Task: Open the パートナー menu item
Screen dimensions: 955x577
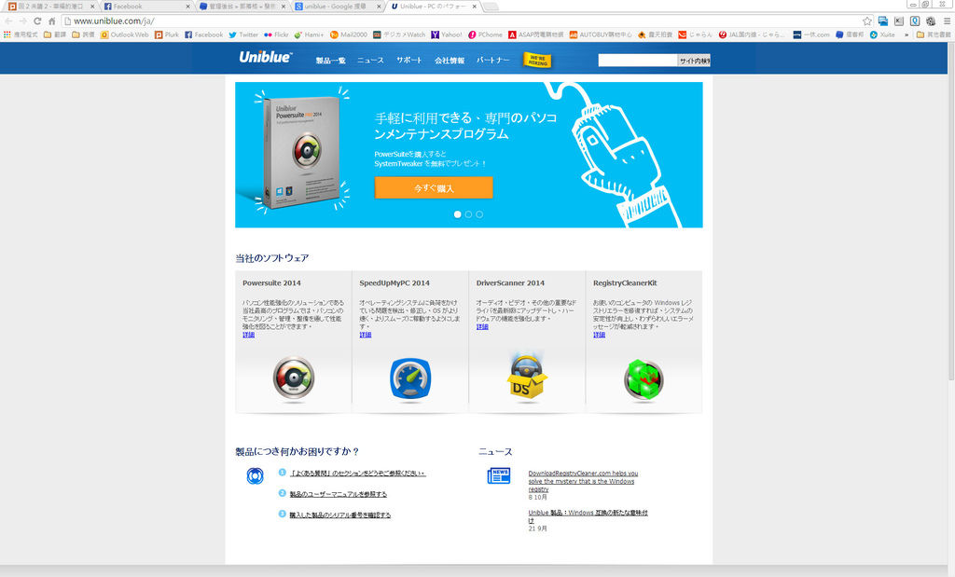Action: coord(492,61)
